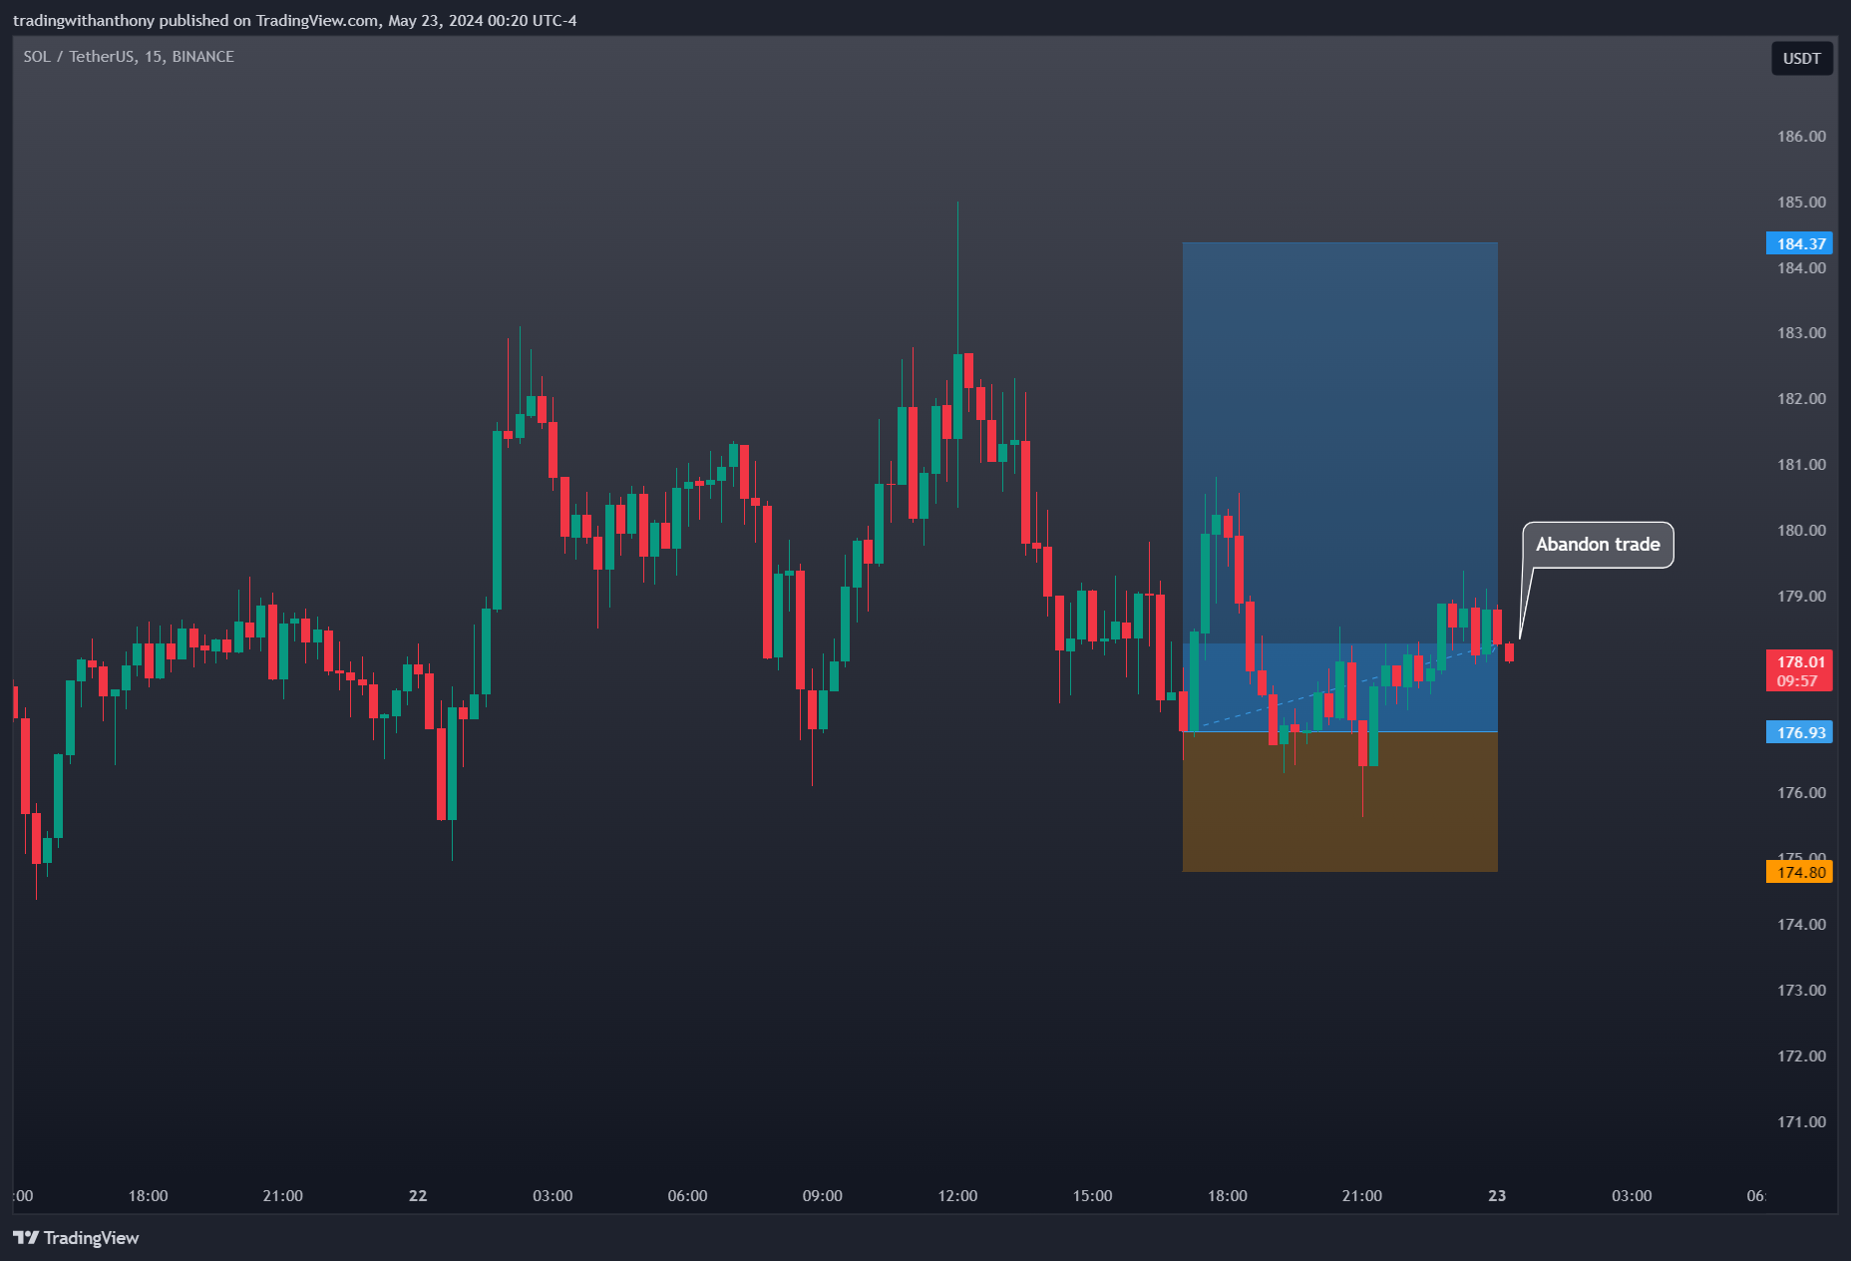Click the first 03:00 time axis label
The image size is (1851, 1261).
553,1195
